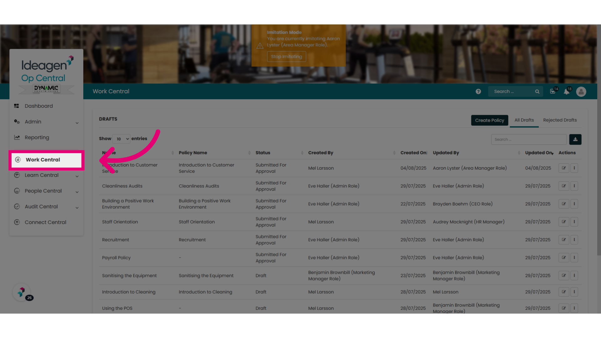Image resolution: width=601 pixels, height=338 pixels.
Task: Open the user profile avatar
Action: (x=581, y=91)
